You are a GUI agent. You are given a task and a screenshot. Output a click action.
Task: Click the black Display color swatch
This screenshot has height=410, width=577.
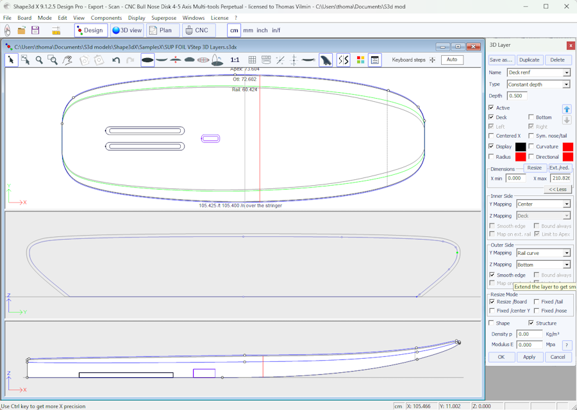point(521,147)
